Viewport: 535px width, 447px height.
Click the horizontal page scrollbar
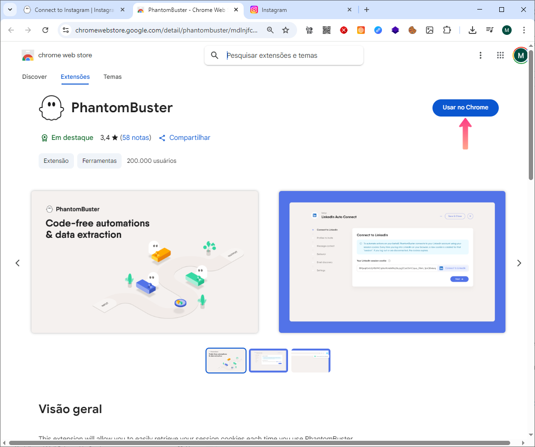point(259,443)
